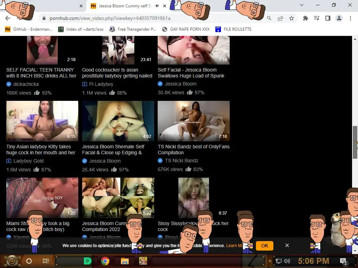Open Task View on the taskbar
The width and height of the screenshot is (358, 268).
[46, 261]
